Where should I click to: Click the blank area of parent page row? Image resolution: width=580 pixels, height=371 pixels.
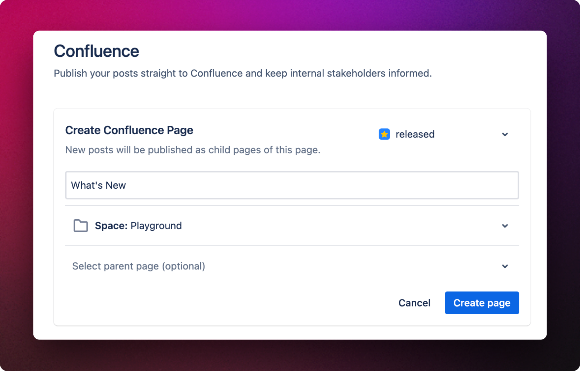tap(341, 266)
